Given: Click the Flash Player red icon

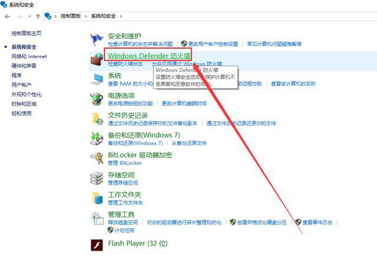Looking at the screenshot, I should pos(97,245).
